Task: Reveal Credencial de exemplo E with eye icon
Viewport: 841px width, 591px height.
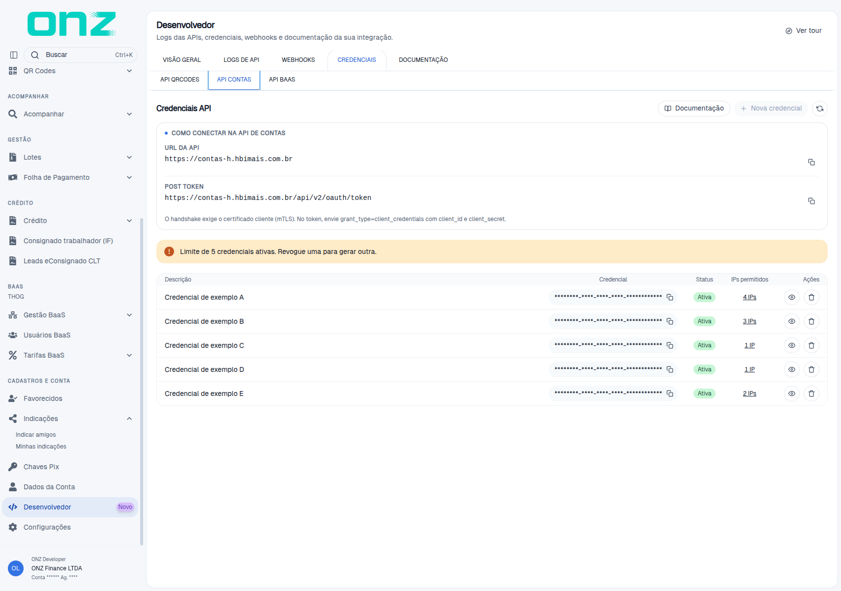Action: [x=792, y=394]
